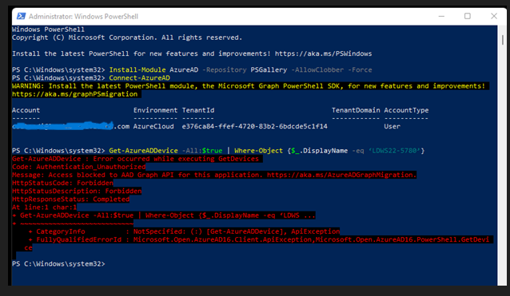Maximize the Windows PowerShell window
The width and height of the screenshot is (510, 296).
coord(468,16)
